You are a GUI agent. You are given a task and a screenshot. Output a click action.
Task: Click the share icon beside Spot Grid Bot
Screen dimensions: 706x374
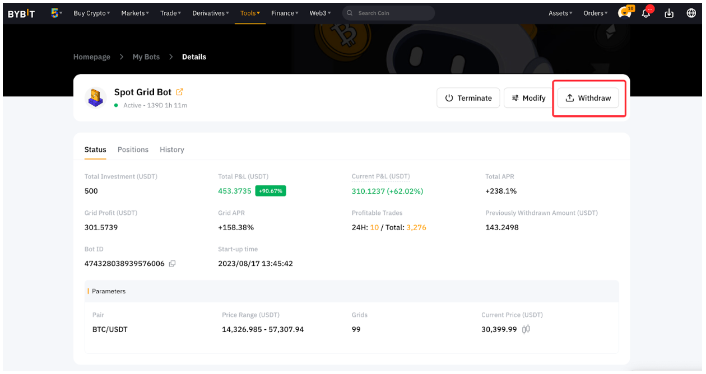(x=179, y=92)
